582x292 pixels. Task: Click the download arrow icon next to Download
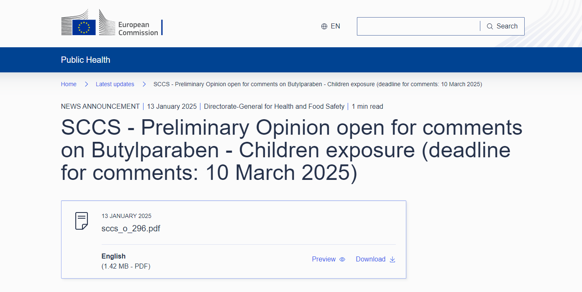coord(392,259)
